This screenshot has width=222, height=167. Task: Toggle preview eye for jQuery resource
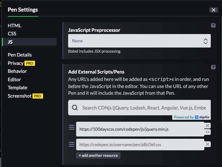coord(208,132)
